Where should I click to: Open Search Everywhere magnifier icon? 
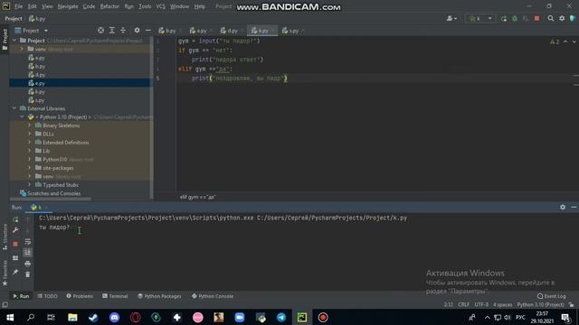point(551,18)
